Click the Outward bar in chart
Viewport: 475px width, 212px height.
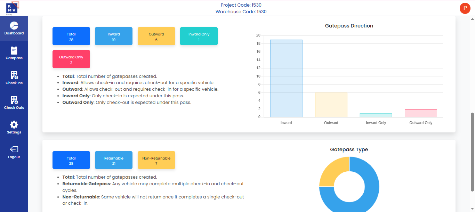tap(331, 105)
